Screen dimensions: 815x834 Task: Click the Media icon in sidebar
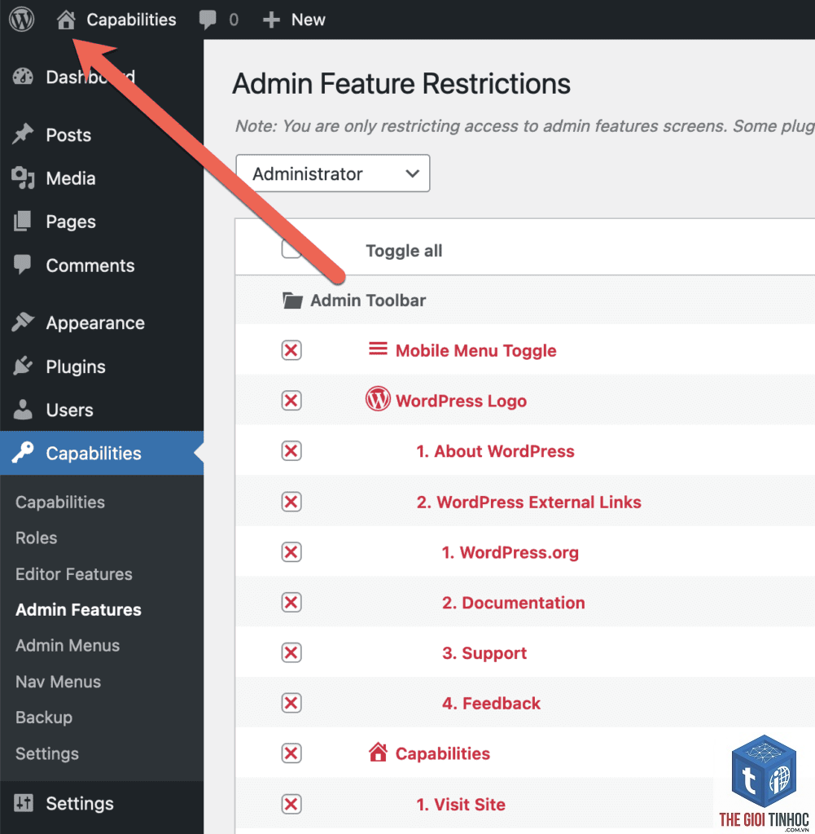pos(23,178)
